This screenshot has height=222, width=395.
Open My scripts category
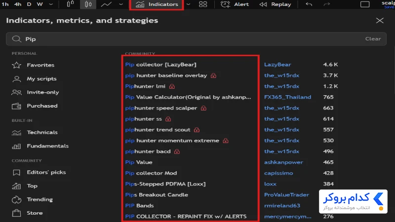click(34, 78)
